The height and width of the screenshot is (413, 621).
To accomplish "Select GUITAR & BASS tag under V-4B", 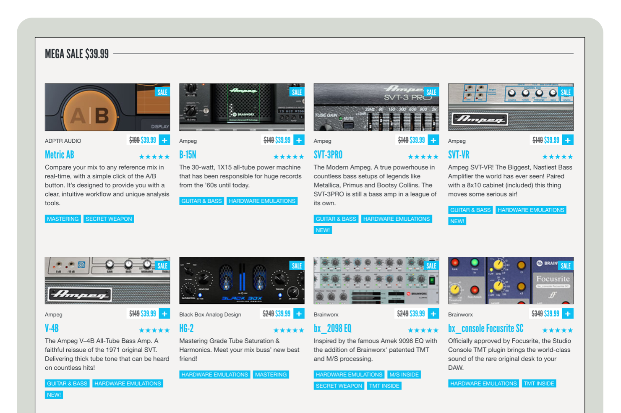I will click(67, 383).
